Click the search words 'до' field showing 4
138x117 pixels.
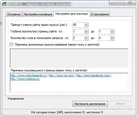[104, 38]
